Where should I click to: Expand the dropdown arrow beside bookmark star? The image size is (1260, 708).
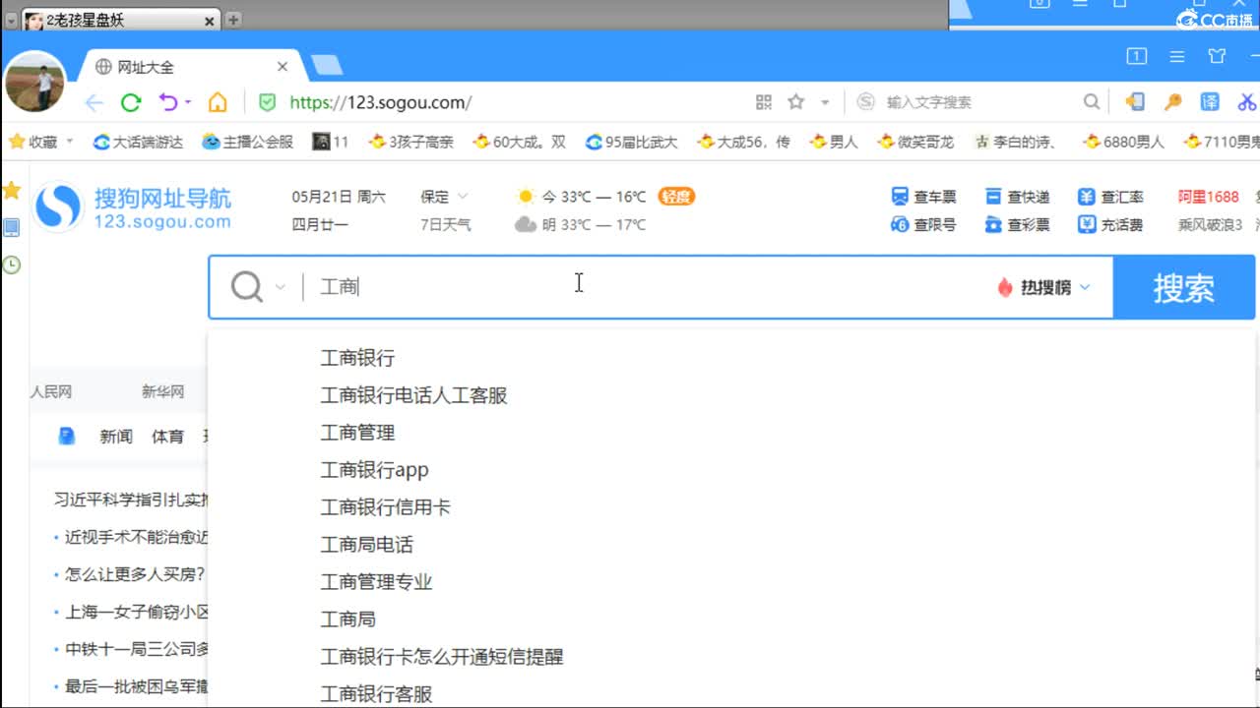click(825, 102)
